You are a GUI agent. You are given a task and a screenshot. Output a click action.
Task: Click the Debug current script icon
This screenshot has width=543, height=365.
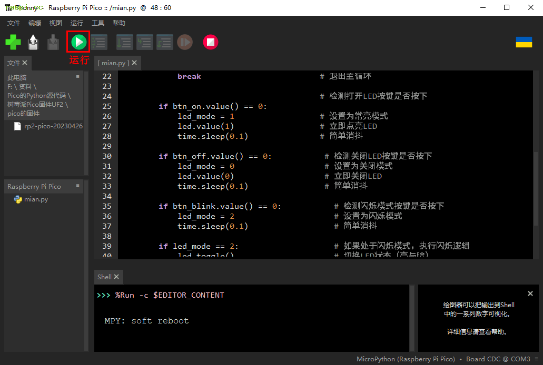99,42
